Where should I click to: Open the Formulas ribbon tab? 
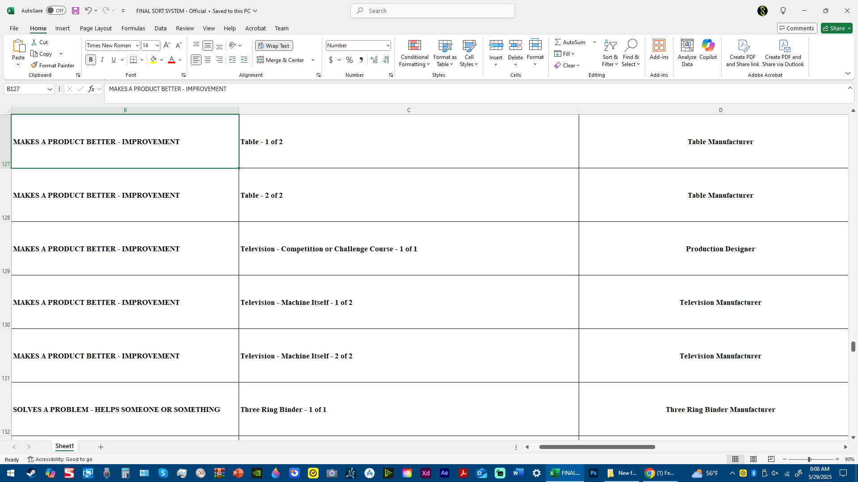click(133, 28)
